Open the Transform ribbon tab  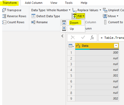pos(10,3)
